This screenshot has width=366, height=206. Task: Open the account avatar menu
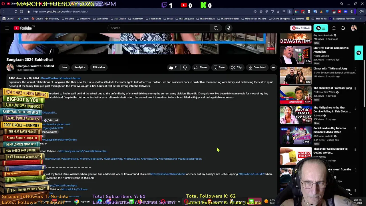pyautogui.click(x=354, y=28)
